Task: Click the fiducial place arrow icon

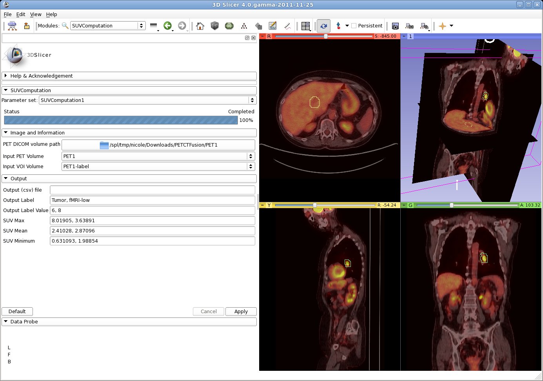Action: (338, 26)
